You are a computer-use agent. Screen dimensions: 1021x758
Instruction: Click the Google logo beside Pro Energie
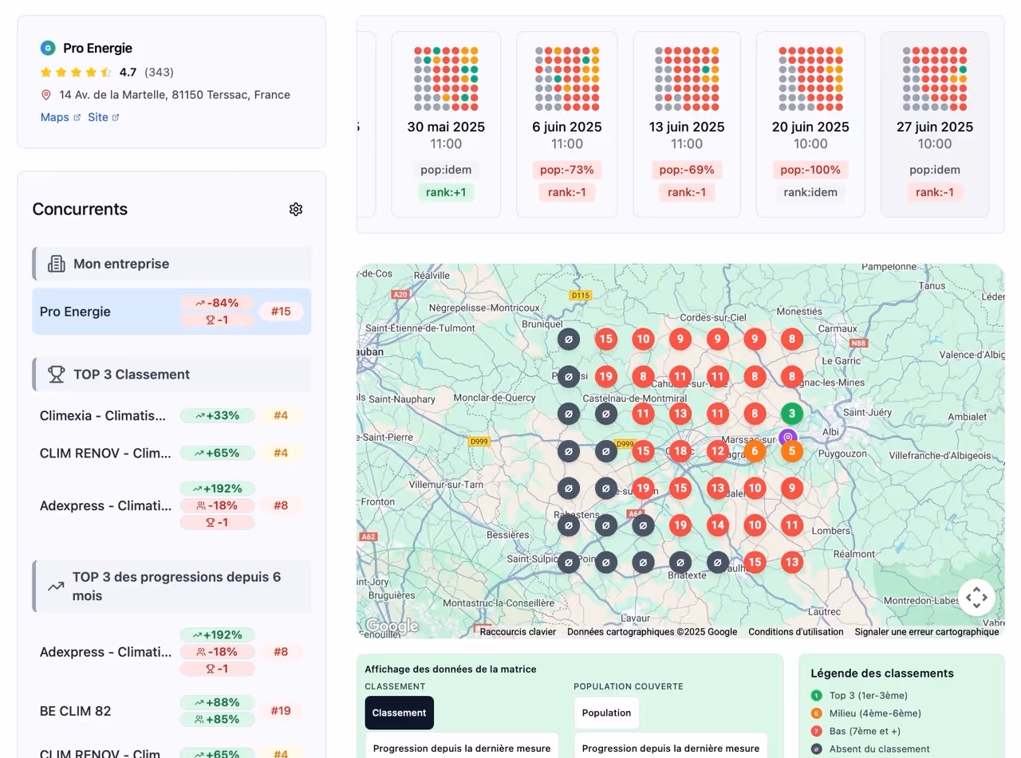click(48, 48)
